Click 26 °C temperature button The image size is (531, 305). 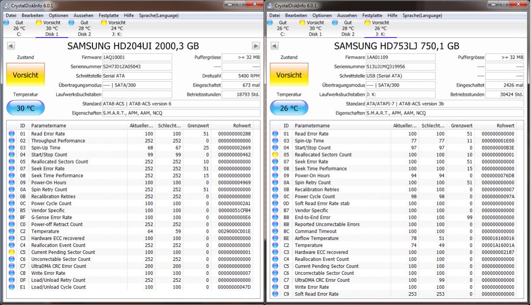[x=289, y=108]
